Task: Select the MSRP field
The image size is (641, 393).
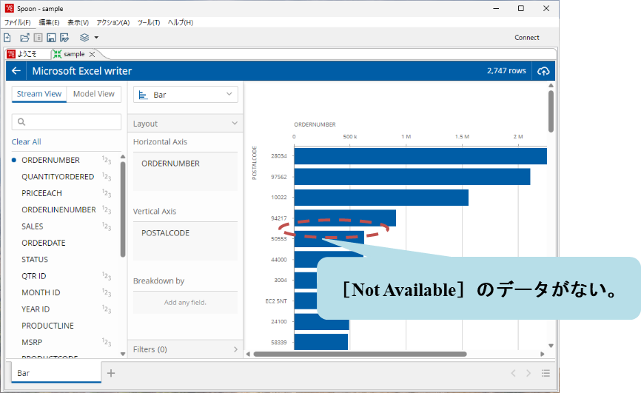Action: (x=32, y=342)
